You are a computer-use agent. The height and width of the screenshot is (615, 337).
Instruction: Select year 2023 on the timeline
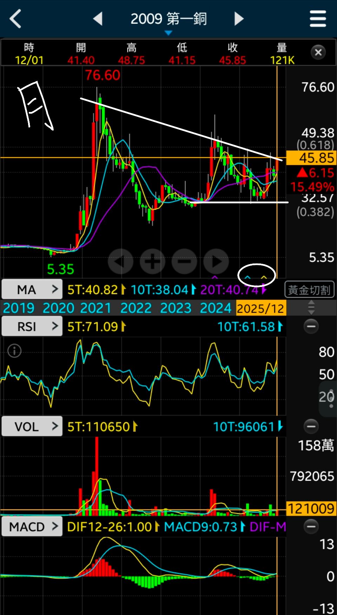point(176,308)
